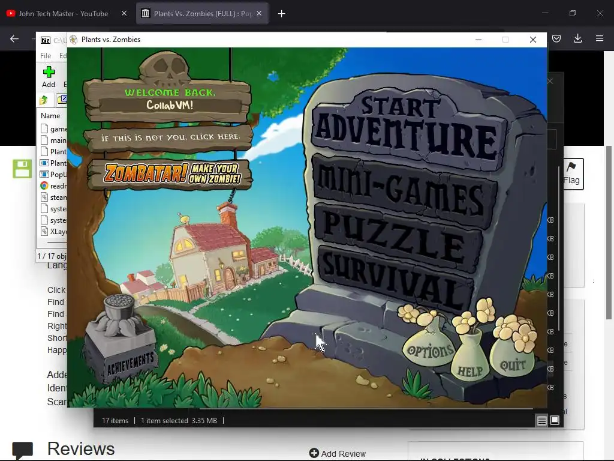This screenshot has width=614, height=461.
Task: Click the browser Pocket save icon
Action: pos(556,38)
